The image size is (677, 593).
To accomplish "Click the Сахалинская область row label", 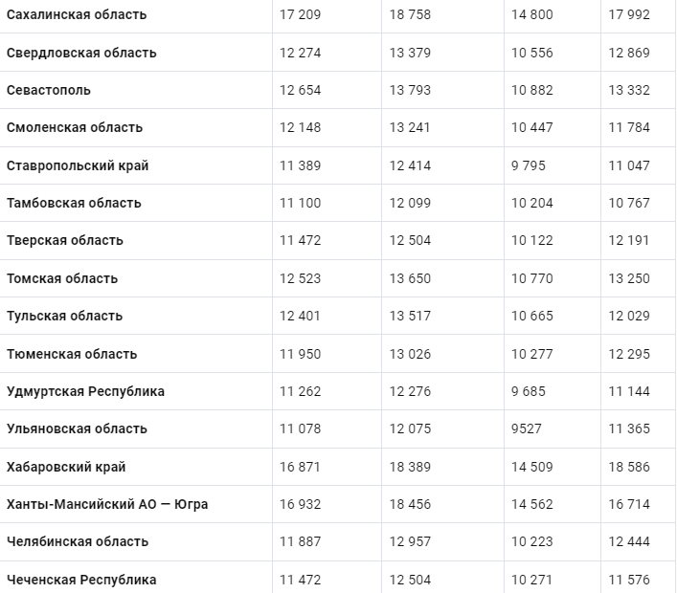I will (x=77, y=14).
